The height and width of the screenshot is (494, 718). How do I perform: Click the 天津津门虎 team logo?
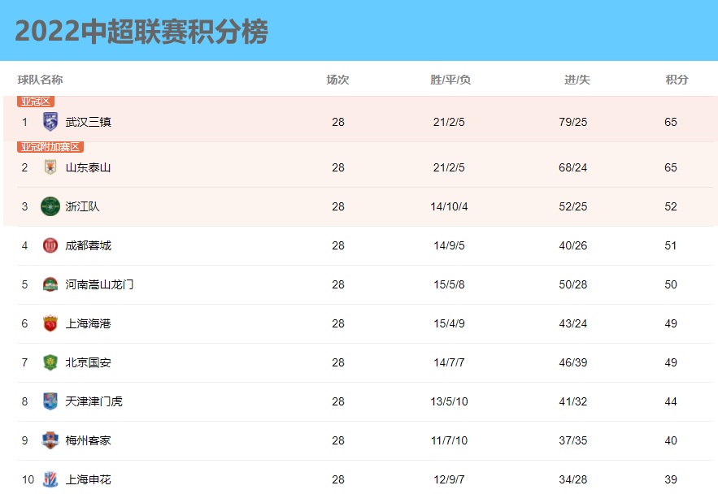[x=50, y=401]
